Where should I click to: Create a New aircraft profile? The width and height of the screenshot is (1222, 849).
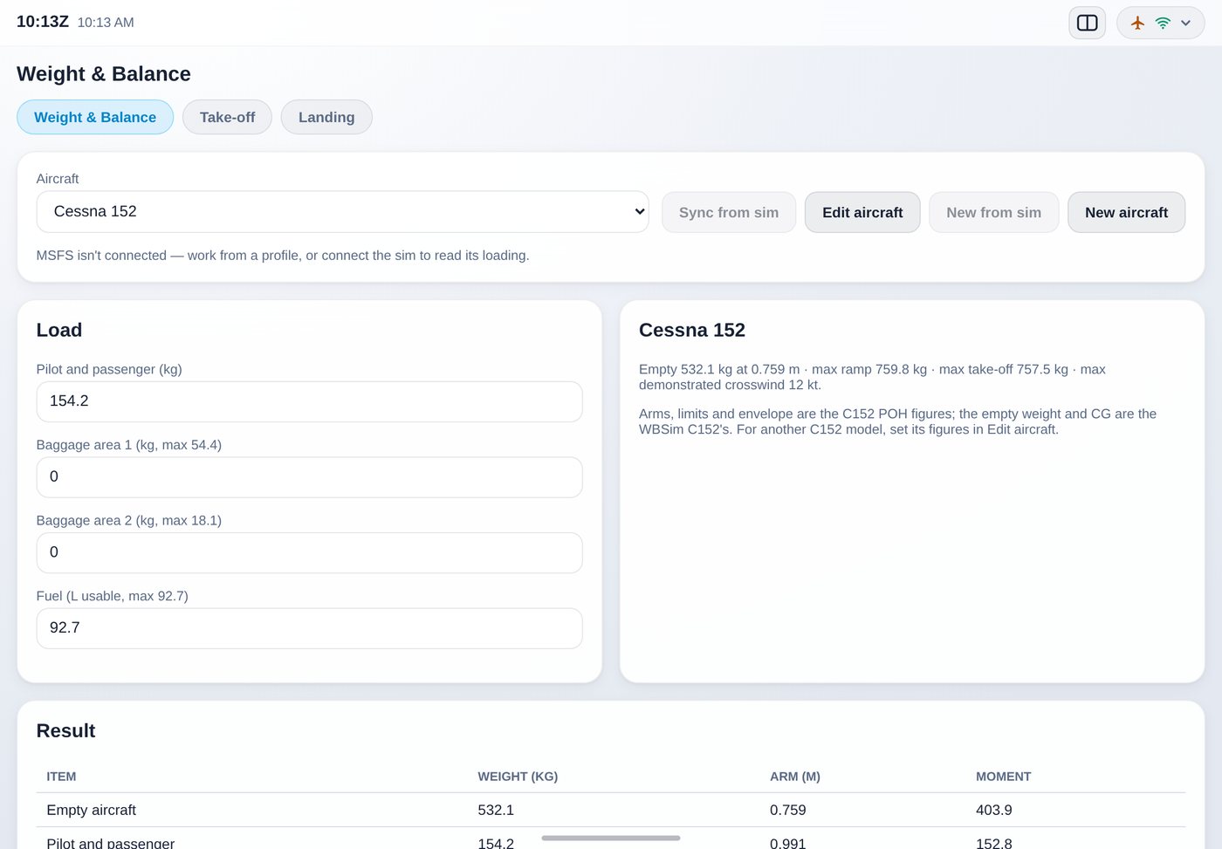(x=1126, y=212)
